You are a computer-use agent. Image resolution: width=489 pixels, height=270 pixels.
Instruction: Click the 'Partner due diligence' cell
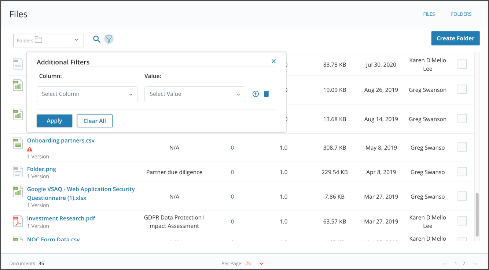pyautogui.click(x=174, y=172)
